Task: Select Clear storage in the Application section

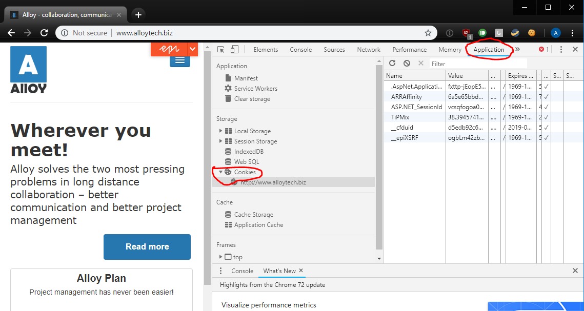Action: tap(252, 99)
